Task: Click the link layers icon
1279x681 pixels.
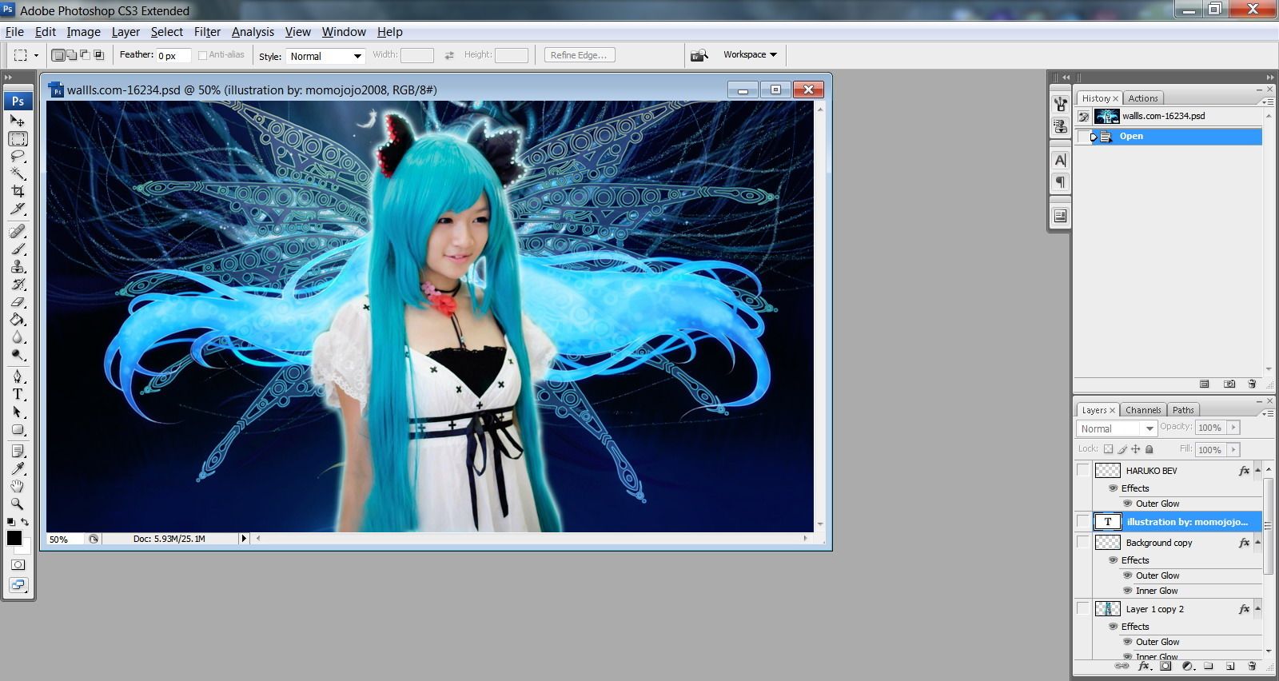Action: 1122,666
